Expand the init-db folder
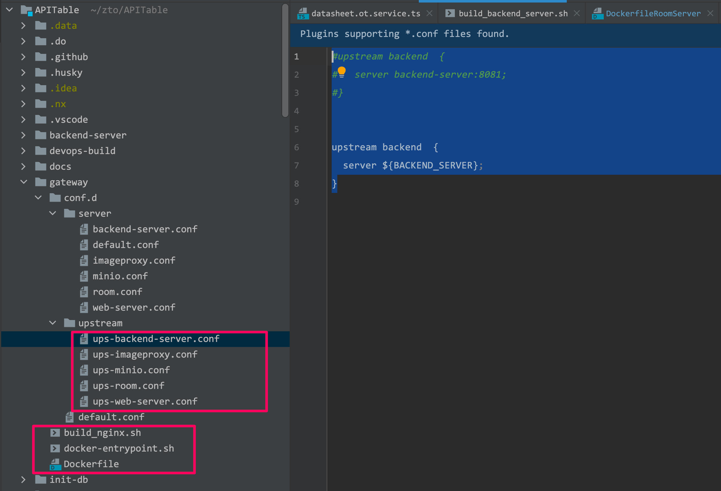This screenshot has width=721, height=491. 23,479
